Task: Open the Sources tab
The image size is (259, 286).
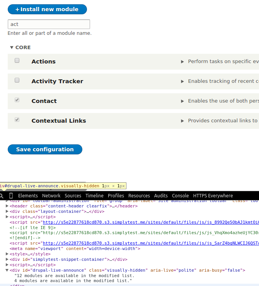Action: tap(73, 196)
